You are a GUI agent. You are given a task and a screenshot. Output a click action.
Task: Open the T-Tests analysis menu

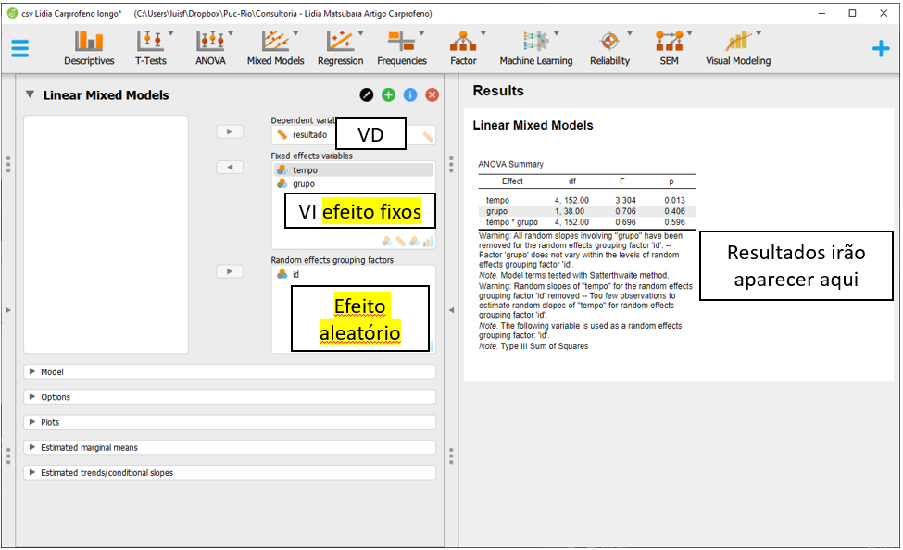(151, 48)
